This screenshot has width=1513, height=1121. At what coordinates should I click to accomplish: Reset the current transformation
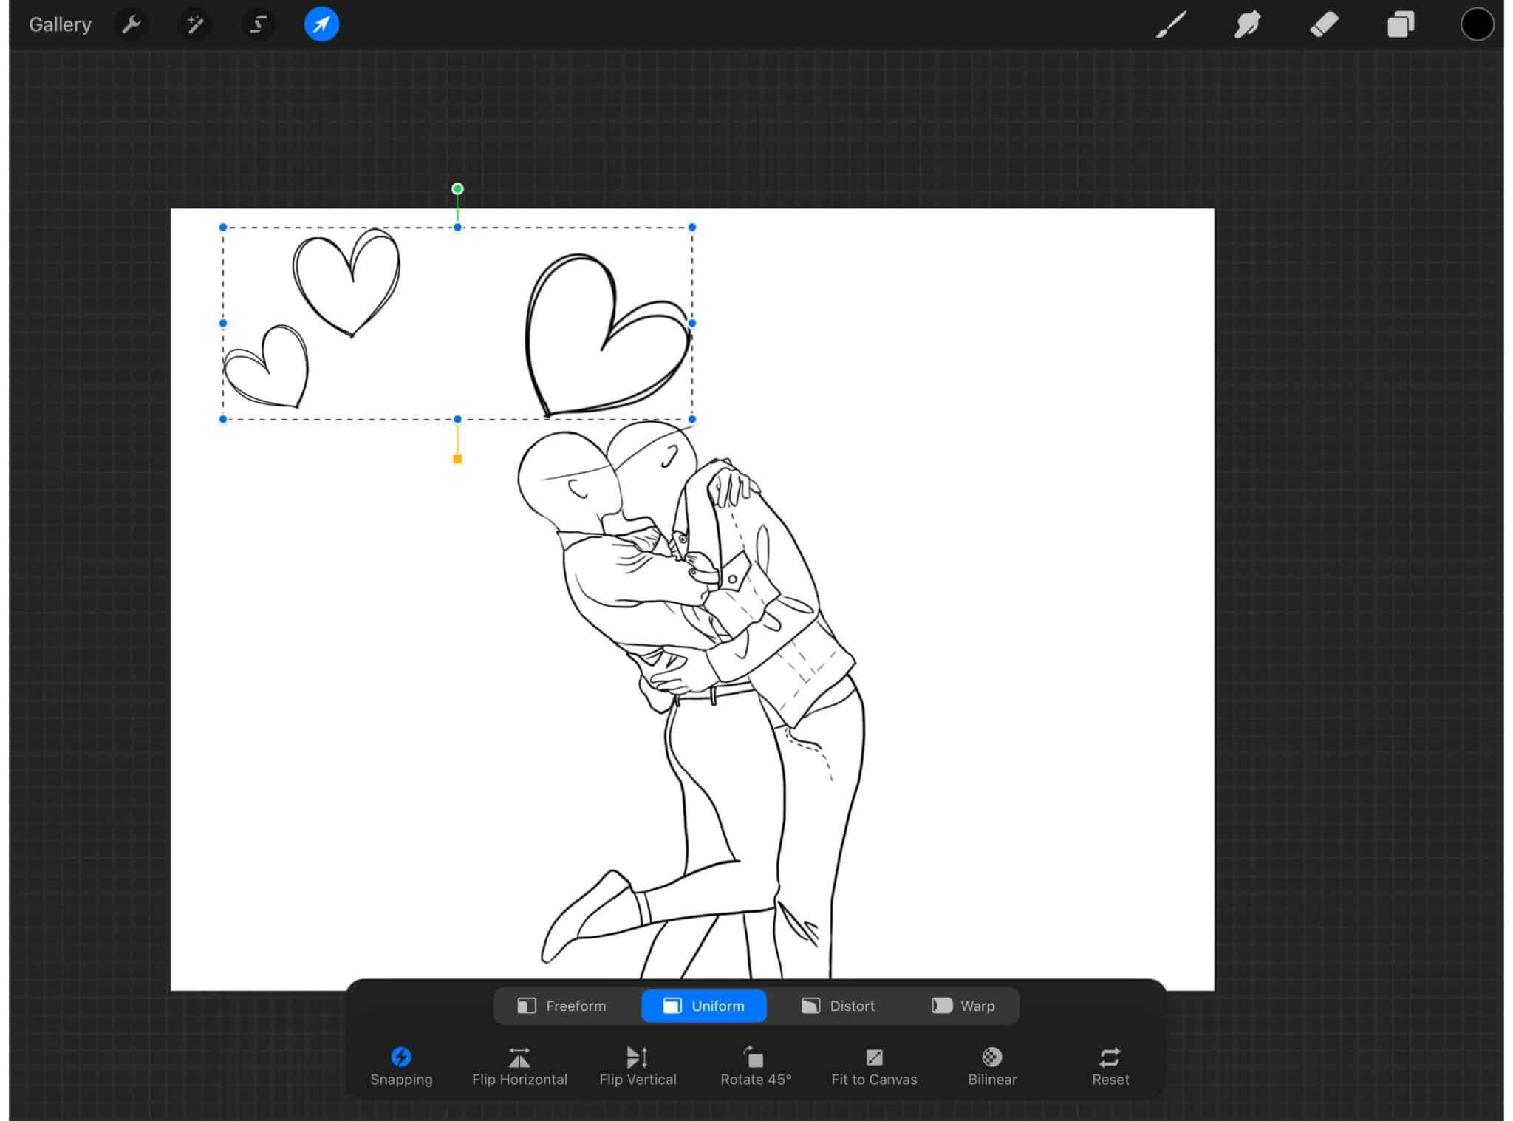pyautogui.click(x=1110, y=1065)
